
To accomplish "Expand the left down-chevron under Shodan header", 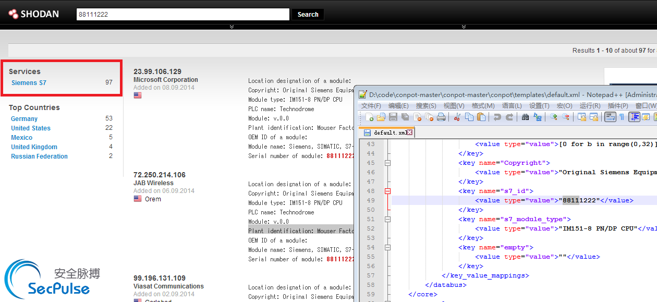I will pos(232,27).
